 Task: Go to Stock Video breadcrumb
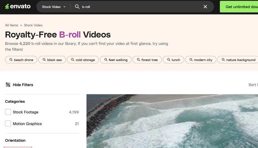click(x=33, y=25)
